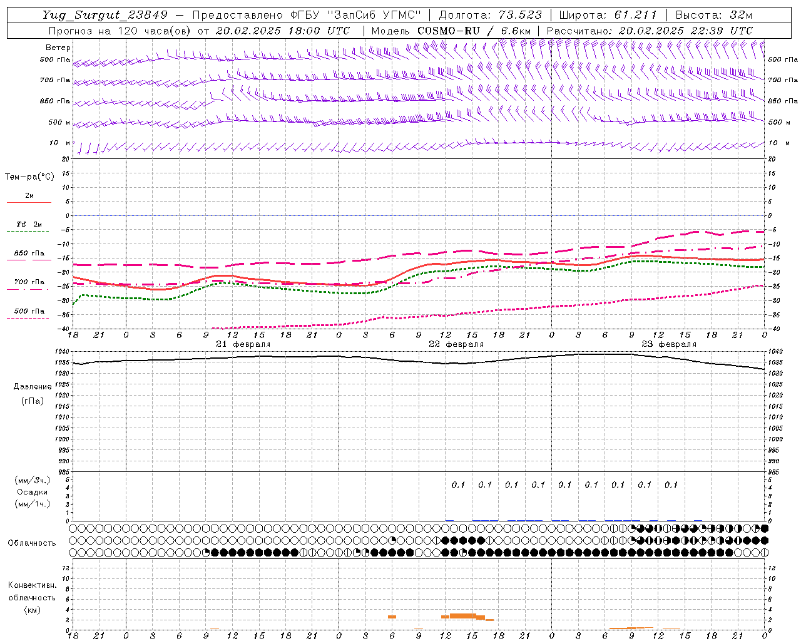Click the 700 гПа temperature legend label

(x=29, y=282)
